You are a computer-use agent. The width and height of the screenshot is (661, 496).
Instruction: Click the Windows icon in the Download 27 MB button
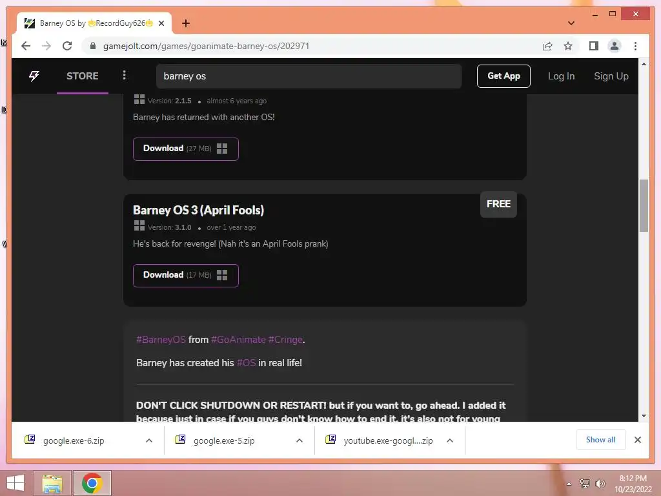pos(222,149)
